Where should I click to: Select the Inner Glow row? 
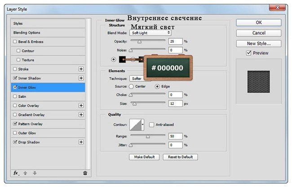point(48,87)
